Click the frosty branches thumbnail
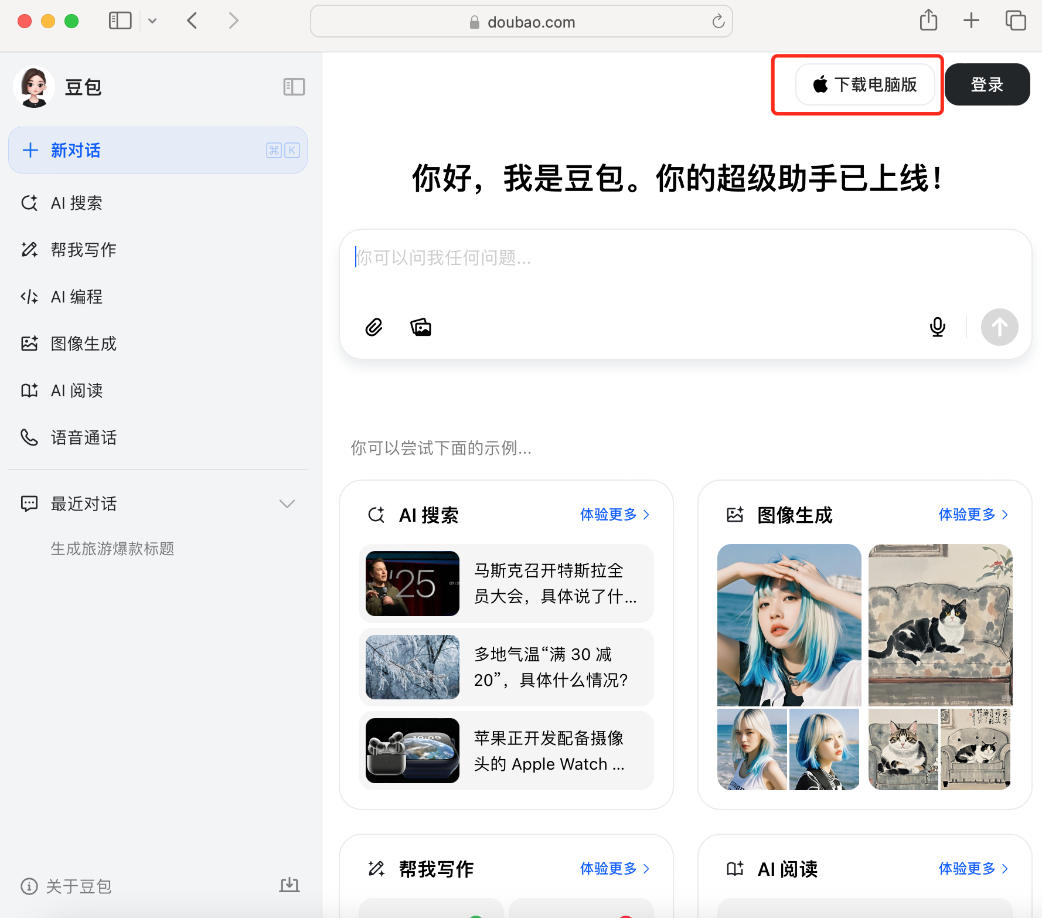 pos(413,667)
